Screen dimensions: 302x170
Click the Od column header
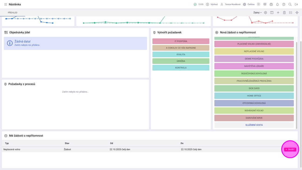coord(112,143)
